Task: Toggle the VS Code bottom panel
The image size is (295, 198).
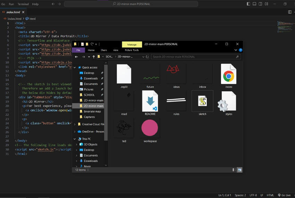Action: [255, 4]
